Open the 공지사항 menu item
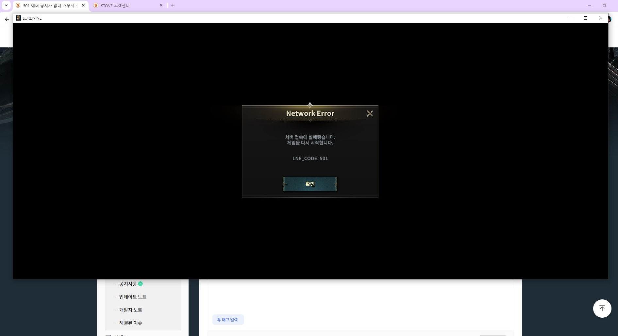This screenshot has height=336, width=618. (x=128, y=284)
